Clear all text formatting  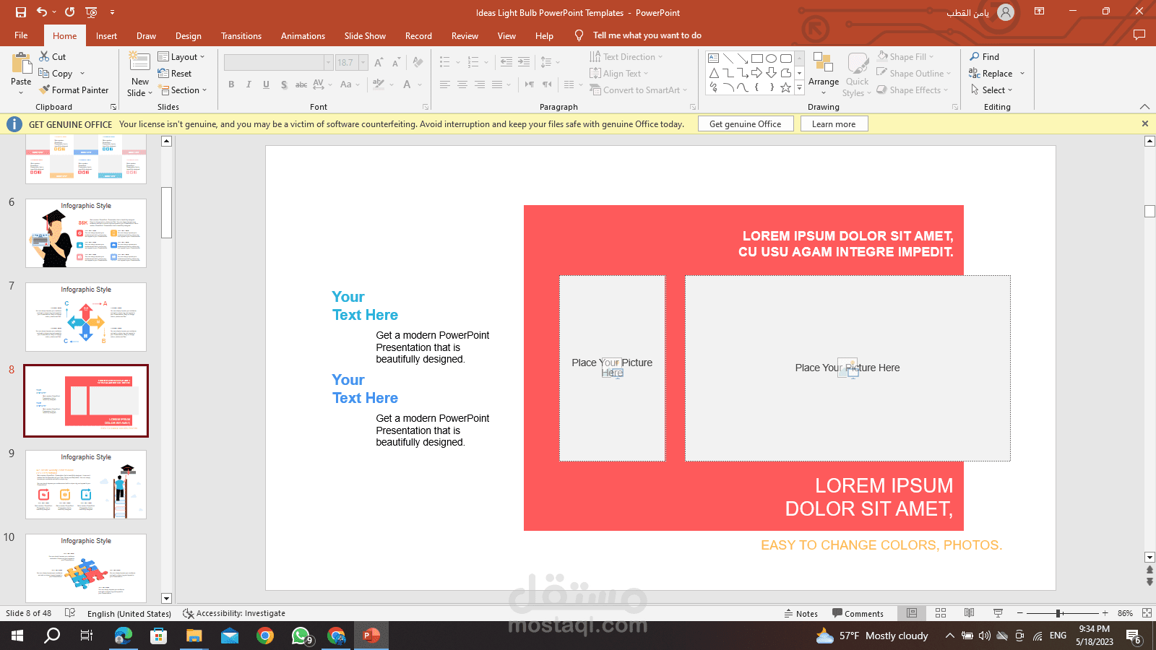(x=418, y=63)
